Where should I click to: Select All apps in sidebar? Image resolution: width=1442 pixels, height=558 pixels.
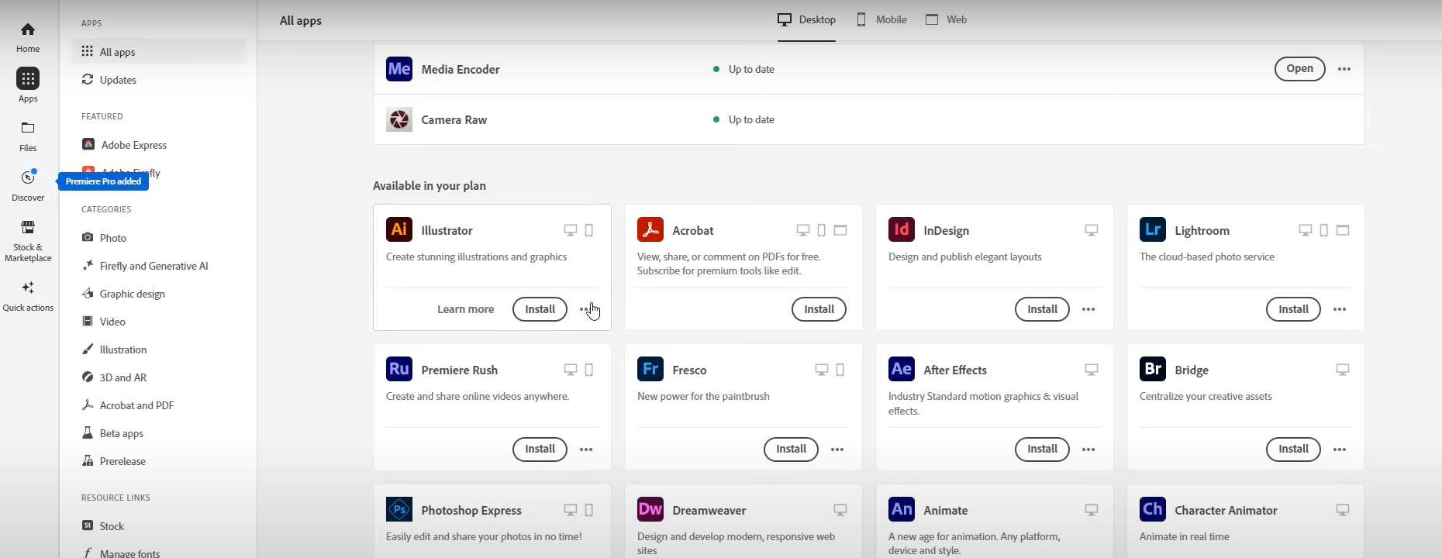tap(159, 51)
